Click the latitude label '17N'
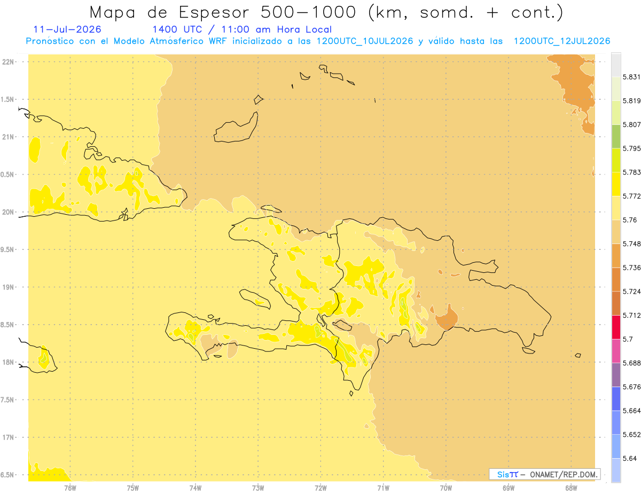 point(8,437)
